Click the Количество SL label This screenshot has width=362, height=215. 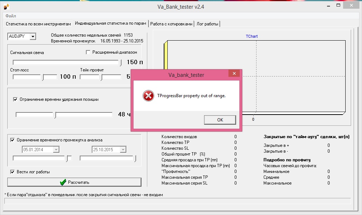click(x=175, y=148)
